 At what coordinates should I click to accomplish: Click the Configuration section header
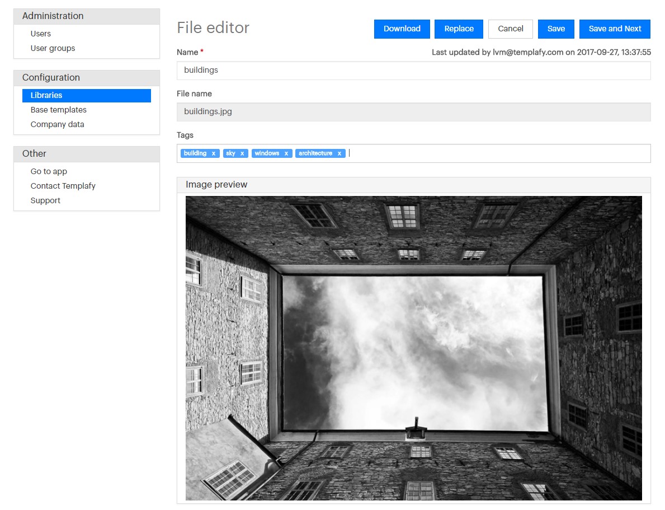click(x=87, y=78)
